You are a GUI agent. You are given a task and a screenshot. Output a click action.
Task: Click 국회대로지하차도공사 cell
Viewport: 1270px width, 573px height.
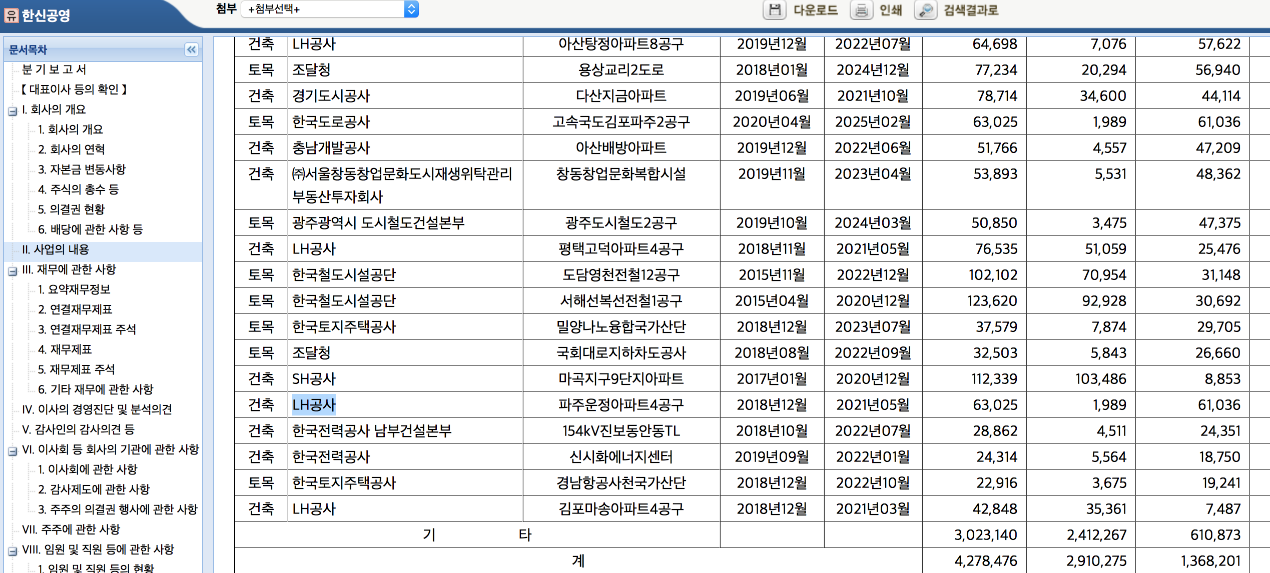pos(621,353)
